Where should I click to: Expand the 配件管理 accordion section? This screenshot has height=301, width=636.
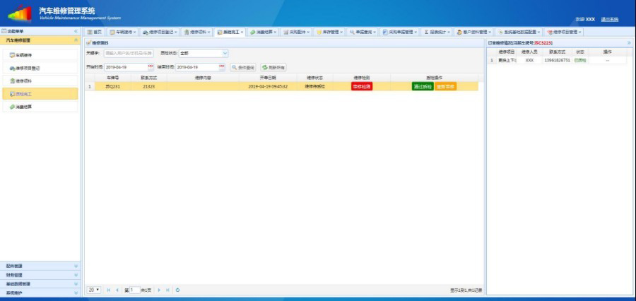[39, 266]
